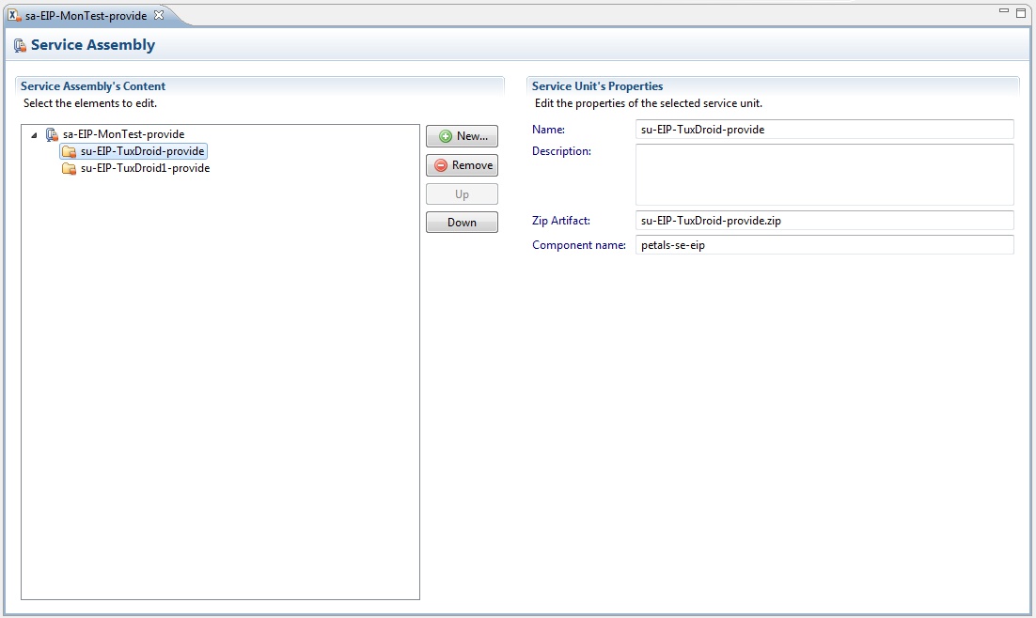The image size is (1036, 618).
Task: Click the su-EIP-TuxDroid1-provide folder icon
Action: point(69,168)
